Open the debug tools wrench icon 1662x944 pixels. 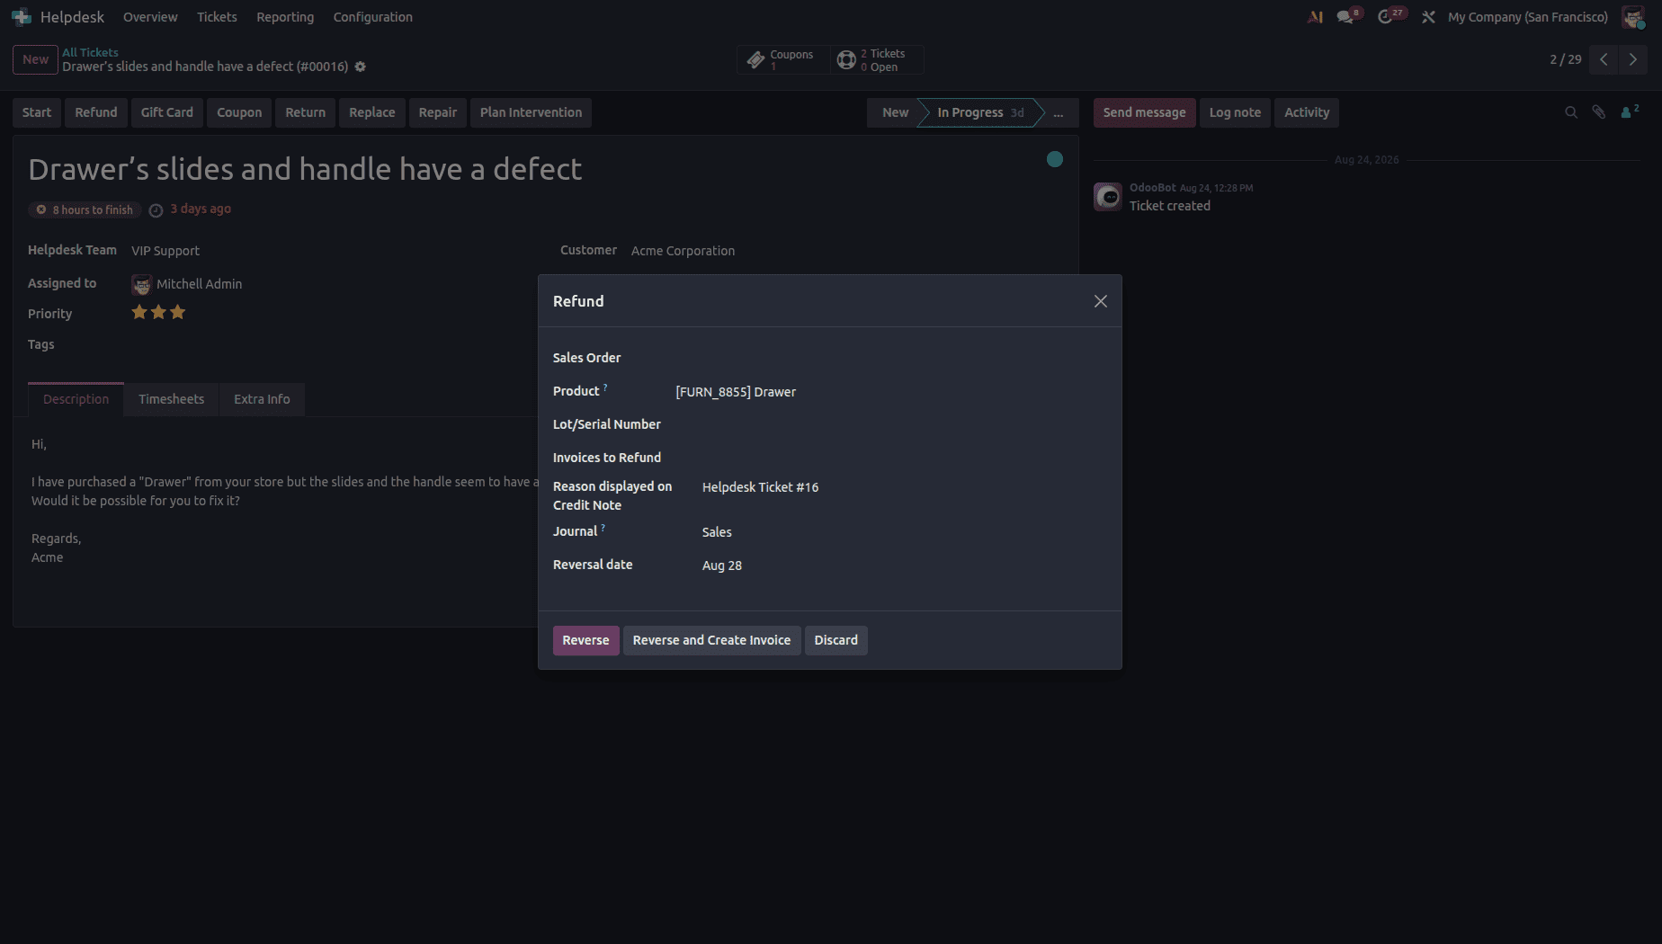[x=1428, y=17]
